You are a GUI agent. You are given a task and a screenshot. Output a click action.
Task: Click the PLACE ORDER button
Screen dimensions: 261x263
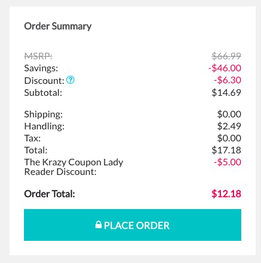click(132, 225)
